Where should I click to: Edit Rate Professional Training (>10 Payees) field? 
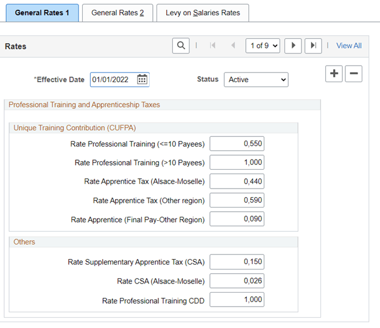coord(237,162)
